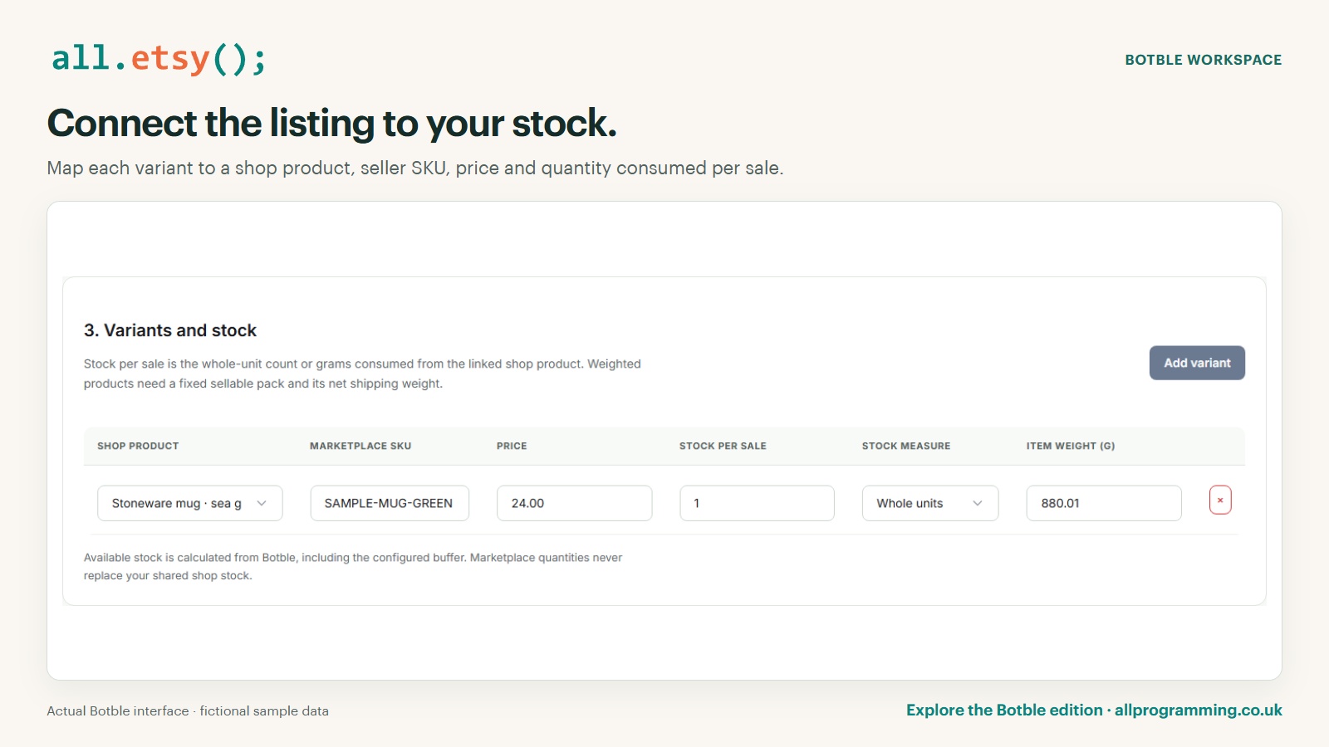Click the PRICE column header
1329x747 pixels.
[512, 446]
